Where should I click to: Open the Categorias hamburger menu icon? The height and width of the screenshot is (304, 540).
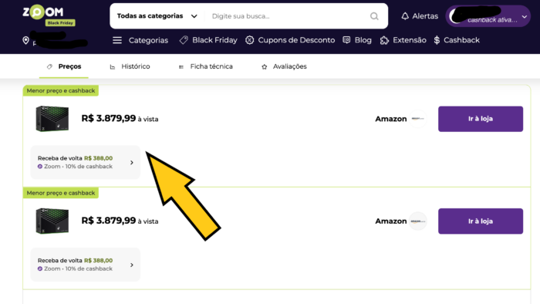tap(117, 40)
